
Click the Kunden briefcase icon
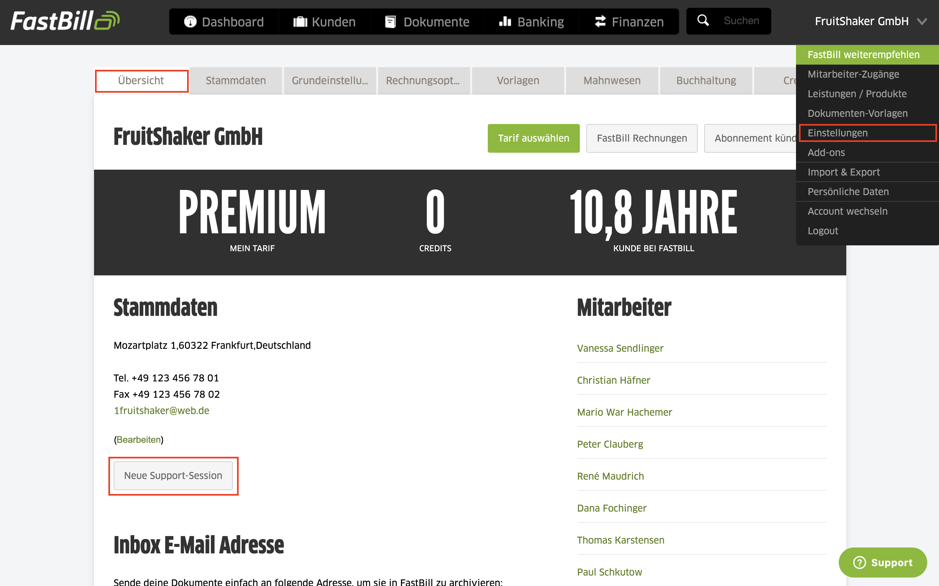300,22
